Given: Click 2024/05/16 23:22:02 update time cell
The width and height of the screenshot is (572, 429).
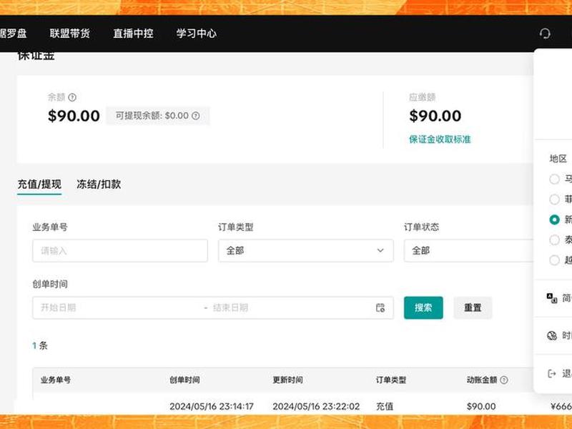Looking at the screenshot, I should click(x=316, y=406).
